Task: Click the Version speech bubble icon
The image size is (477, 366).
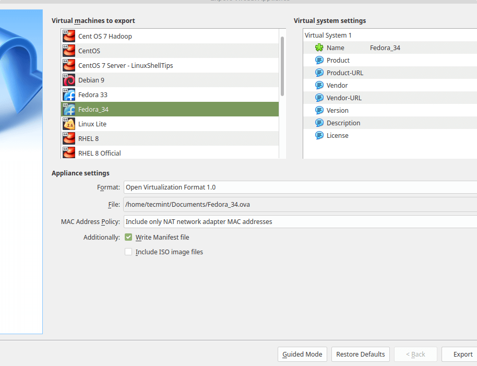Action: [x=319, y=110]
